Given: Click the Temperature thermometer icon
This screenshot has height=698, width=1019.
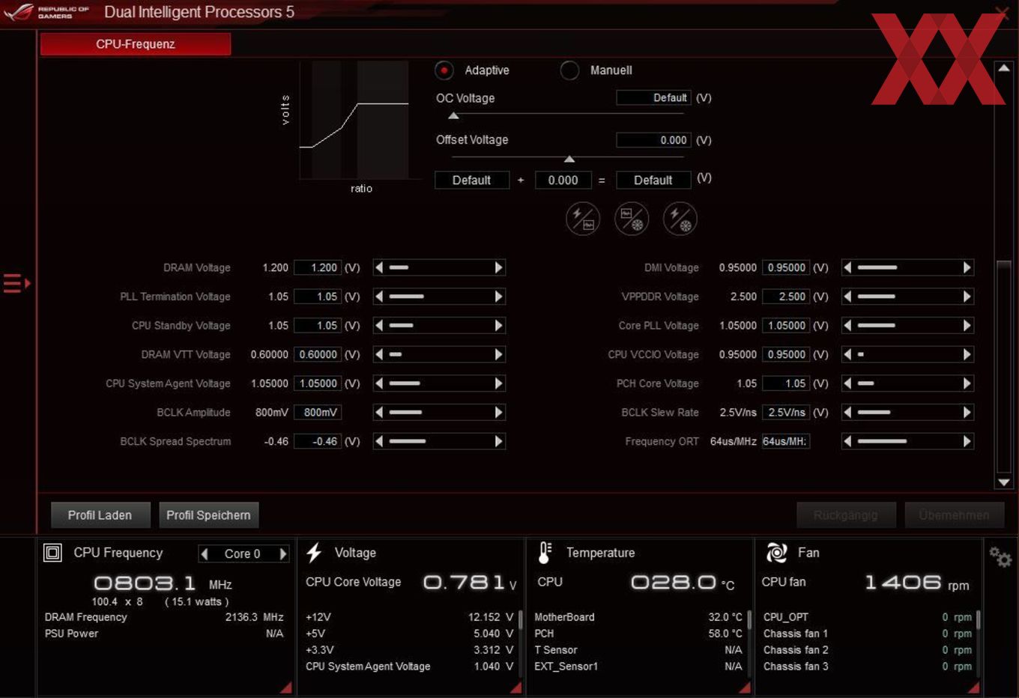Looking at the screenshot, I should click(x=545, y=553).
